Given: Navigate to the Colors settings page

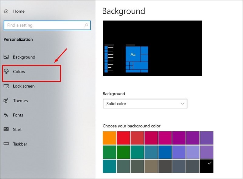Looking at the screenshot, I should (19, 72).
